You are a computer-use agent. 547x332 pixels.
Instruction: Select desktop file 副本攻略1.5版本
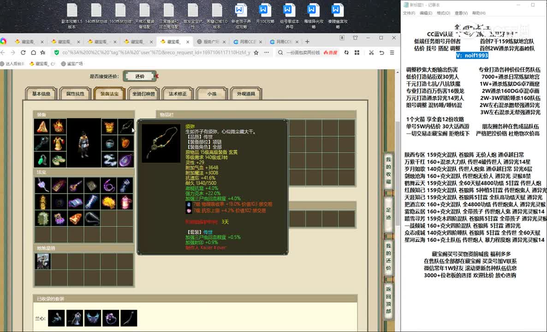pos(72,17)
